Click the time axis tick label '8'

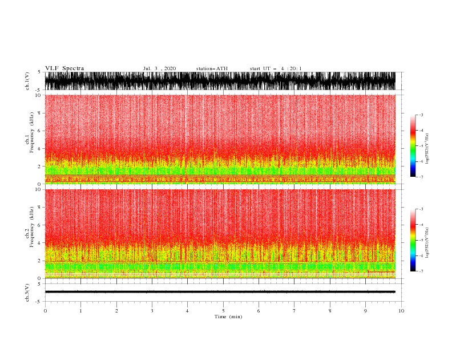tap(330, 311)
